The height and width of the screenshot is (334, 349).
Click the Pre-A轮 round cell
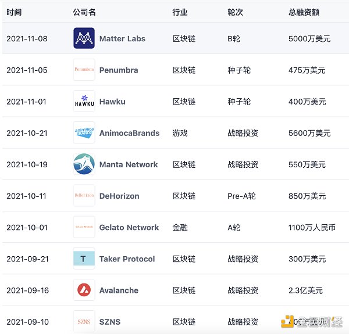click(x=241, y=196)
